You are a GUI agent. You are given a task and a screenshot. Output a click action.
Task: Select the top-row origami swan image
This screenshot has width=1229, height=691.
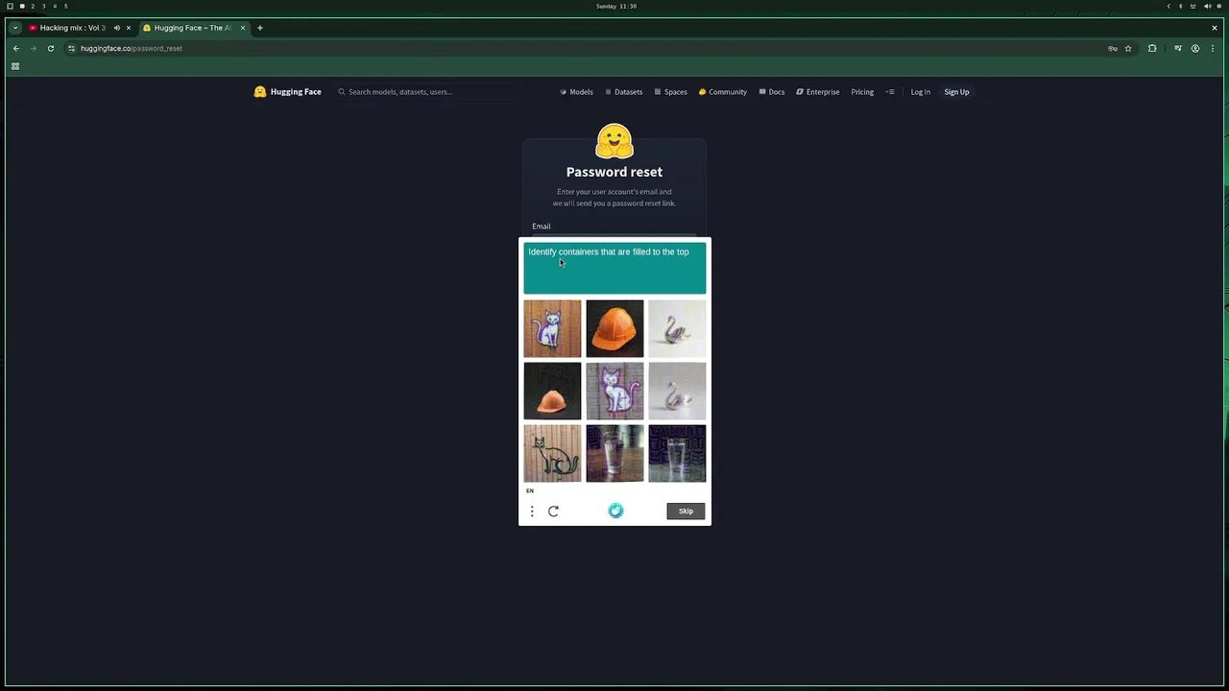[677, 328]
